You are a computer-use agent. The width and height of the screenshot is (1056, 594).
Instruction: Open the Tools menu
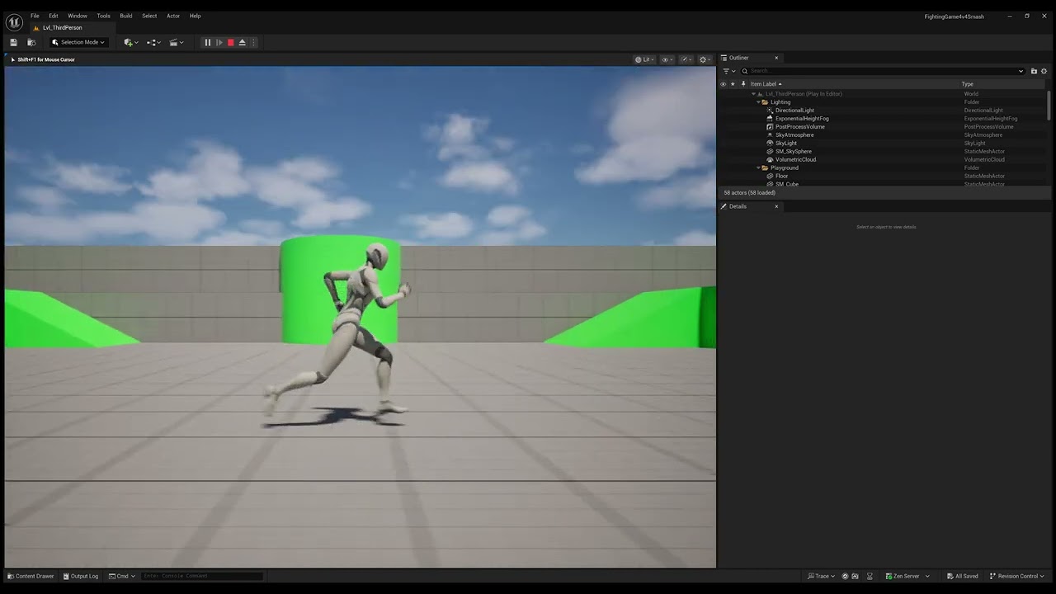click(x=103, y=16)
